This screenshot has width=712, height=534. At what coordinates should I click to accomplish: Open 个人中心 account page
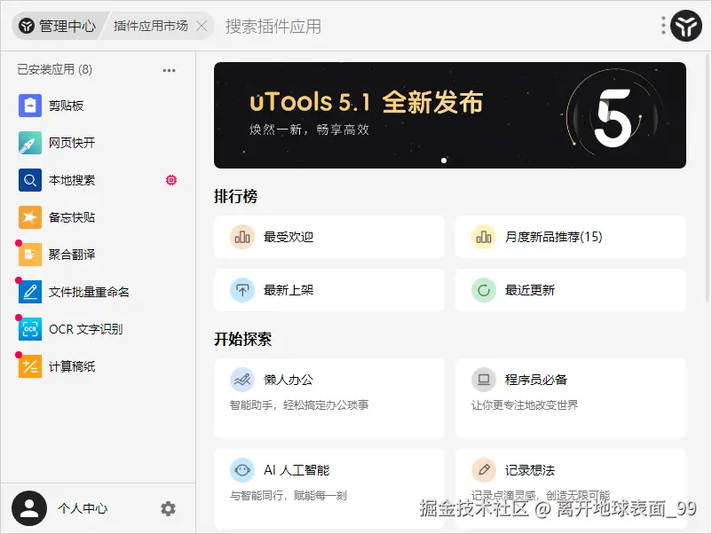83,508
